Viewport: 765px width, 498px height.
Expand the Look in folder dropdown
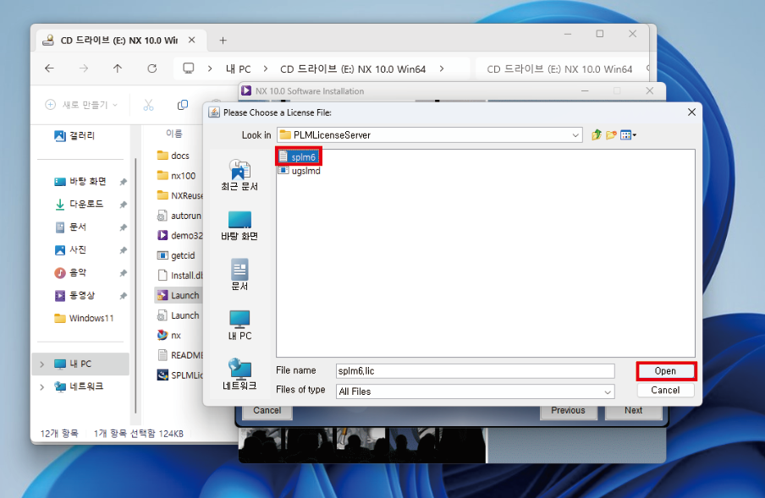coord(575,135)
